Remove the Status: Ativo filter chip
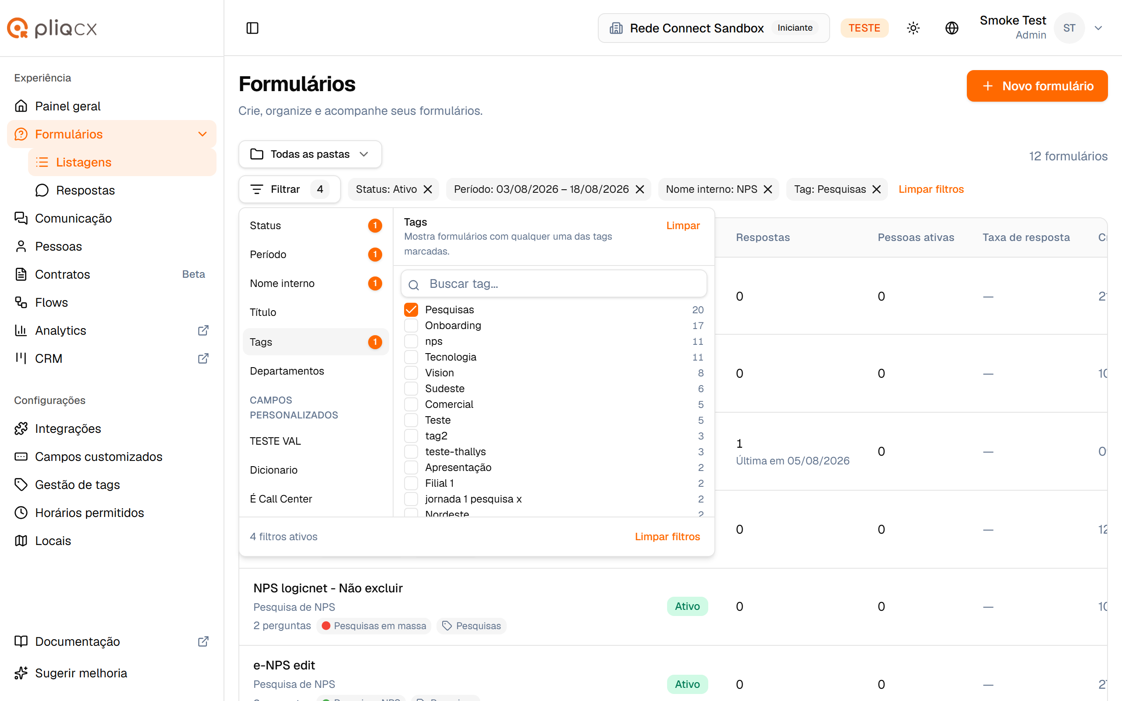This screenshot has height=701, width=1122. tap(428, 189)
